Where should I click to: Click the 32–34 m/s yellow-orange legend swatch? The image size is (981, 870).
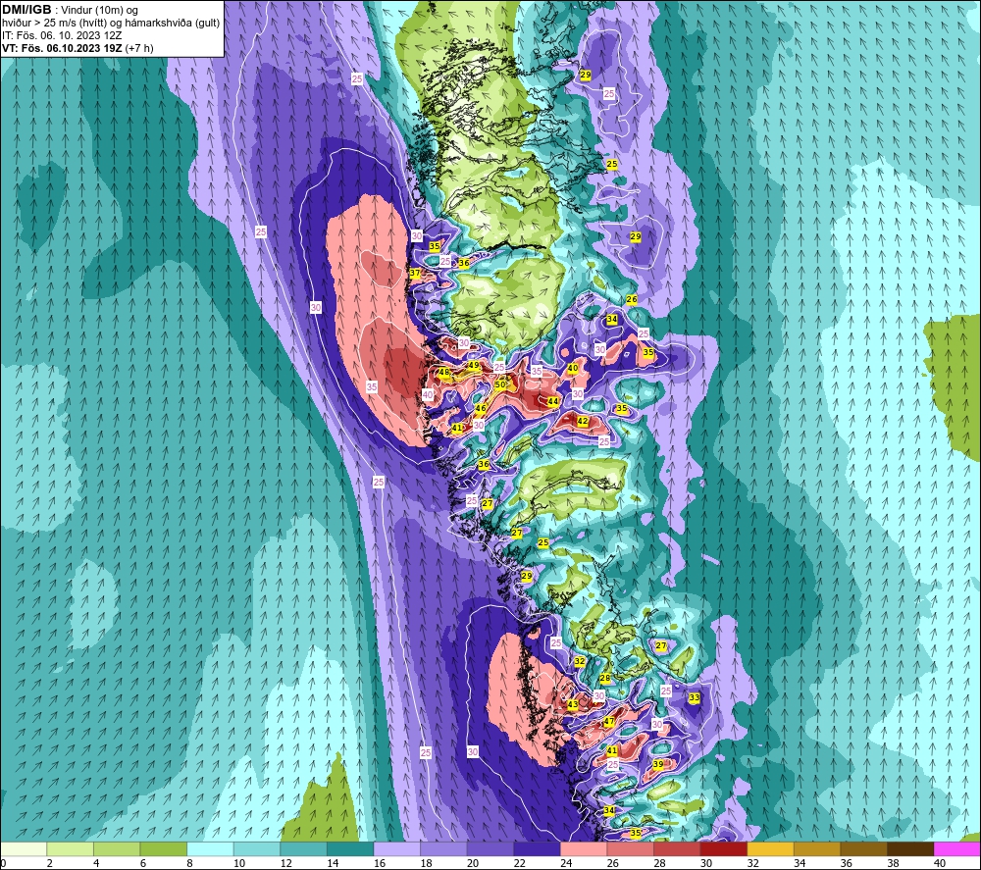(770, 848)
